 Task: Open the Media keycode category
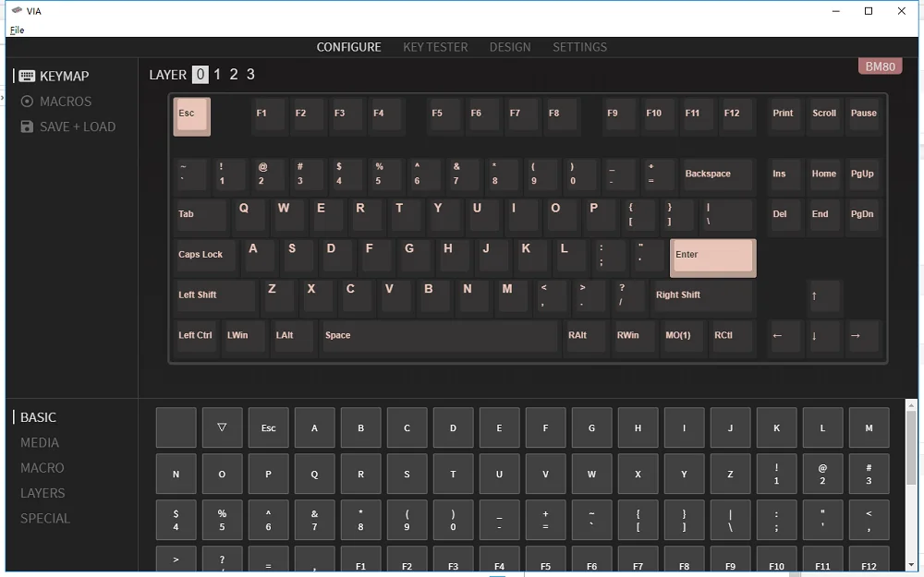pyautogui.click(x=40, y=443)
